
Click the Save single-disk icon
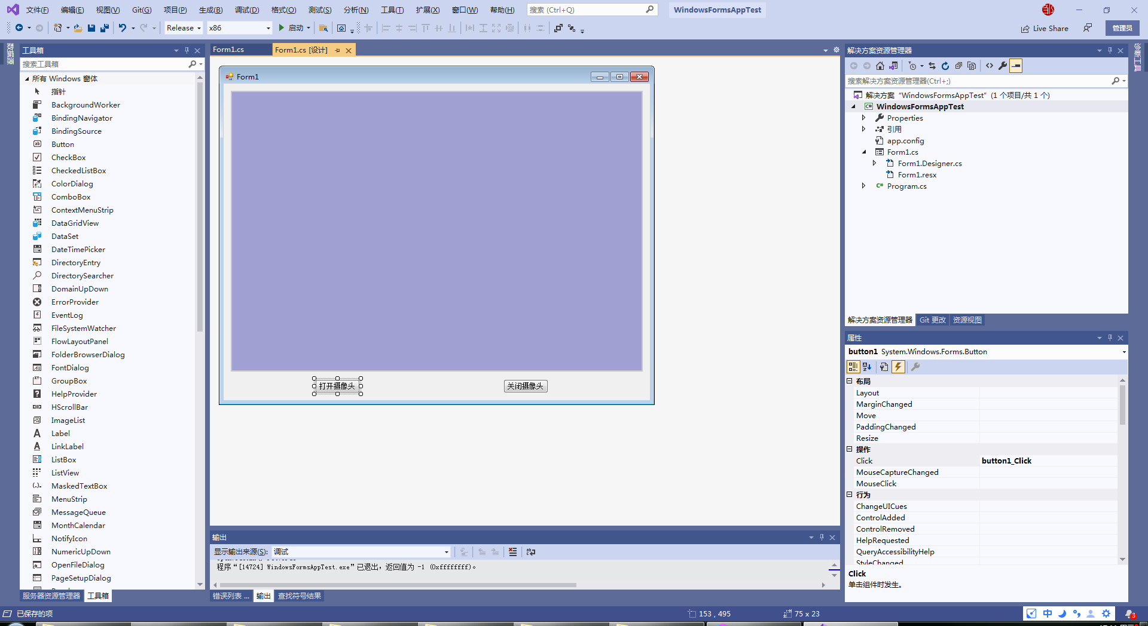point(91,28)
